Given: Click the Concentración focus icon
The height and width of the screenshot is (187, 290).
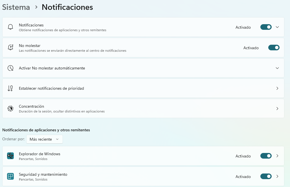Looking at the screenshot, I should 10,109.
